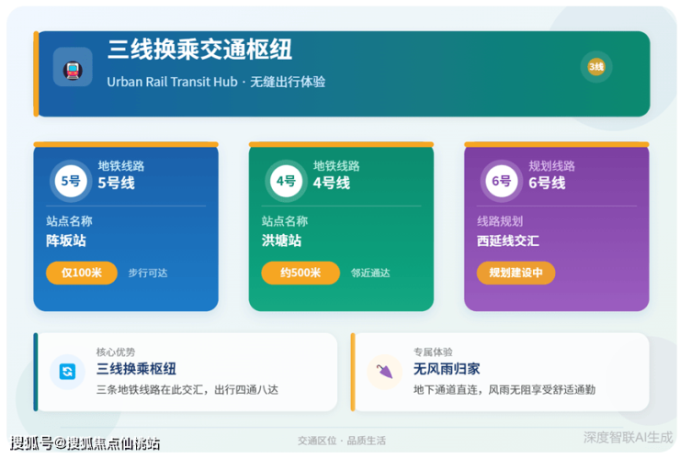Click the 5号线 card heading

click(x=116, y=184)
